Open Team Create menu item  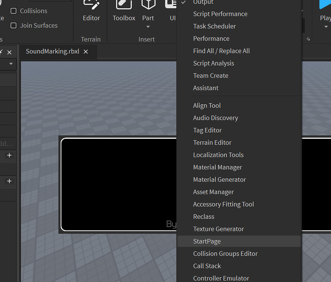coord(239,76)
